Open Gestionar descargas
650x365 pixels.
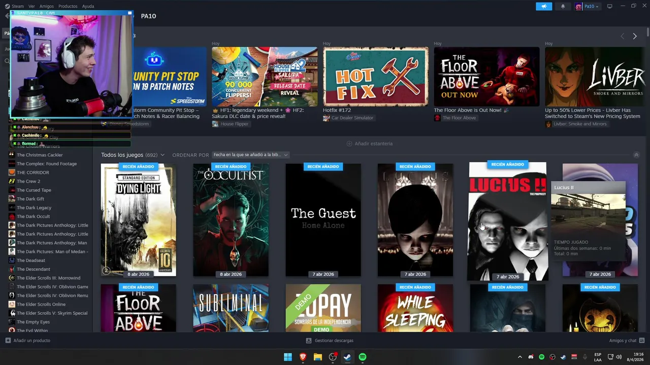point(330,341)
